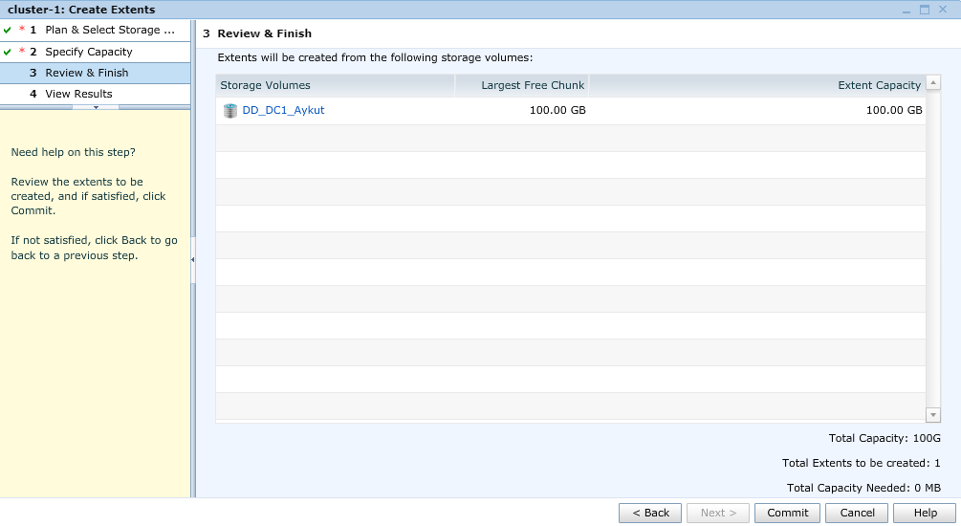Screen dimensions: 961x526
Task: Collapse the left help panel using side arrow
Action: click(x=192, y=260)
